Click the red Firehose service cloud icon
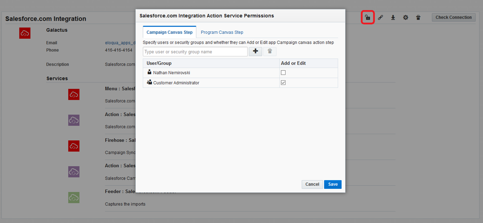 tap(74, 146)
